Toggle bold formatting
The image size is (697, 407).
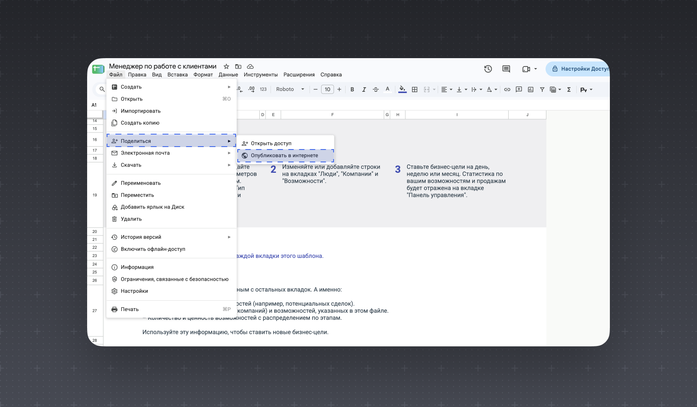[352, 89]
